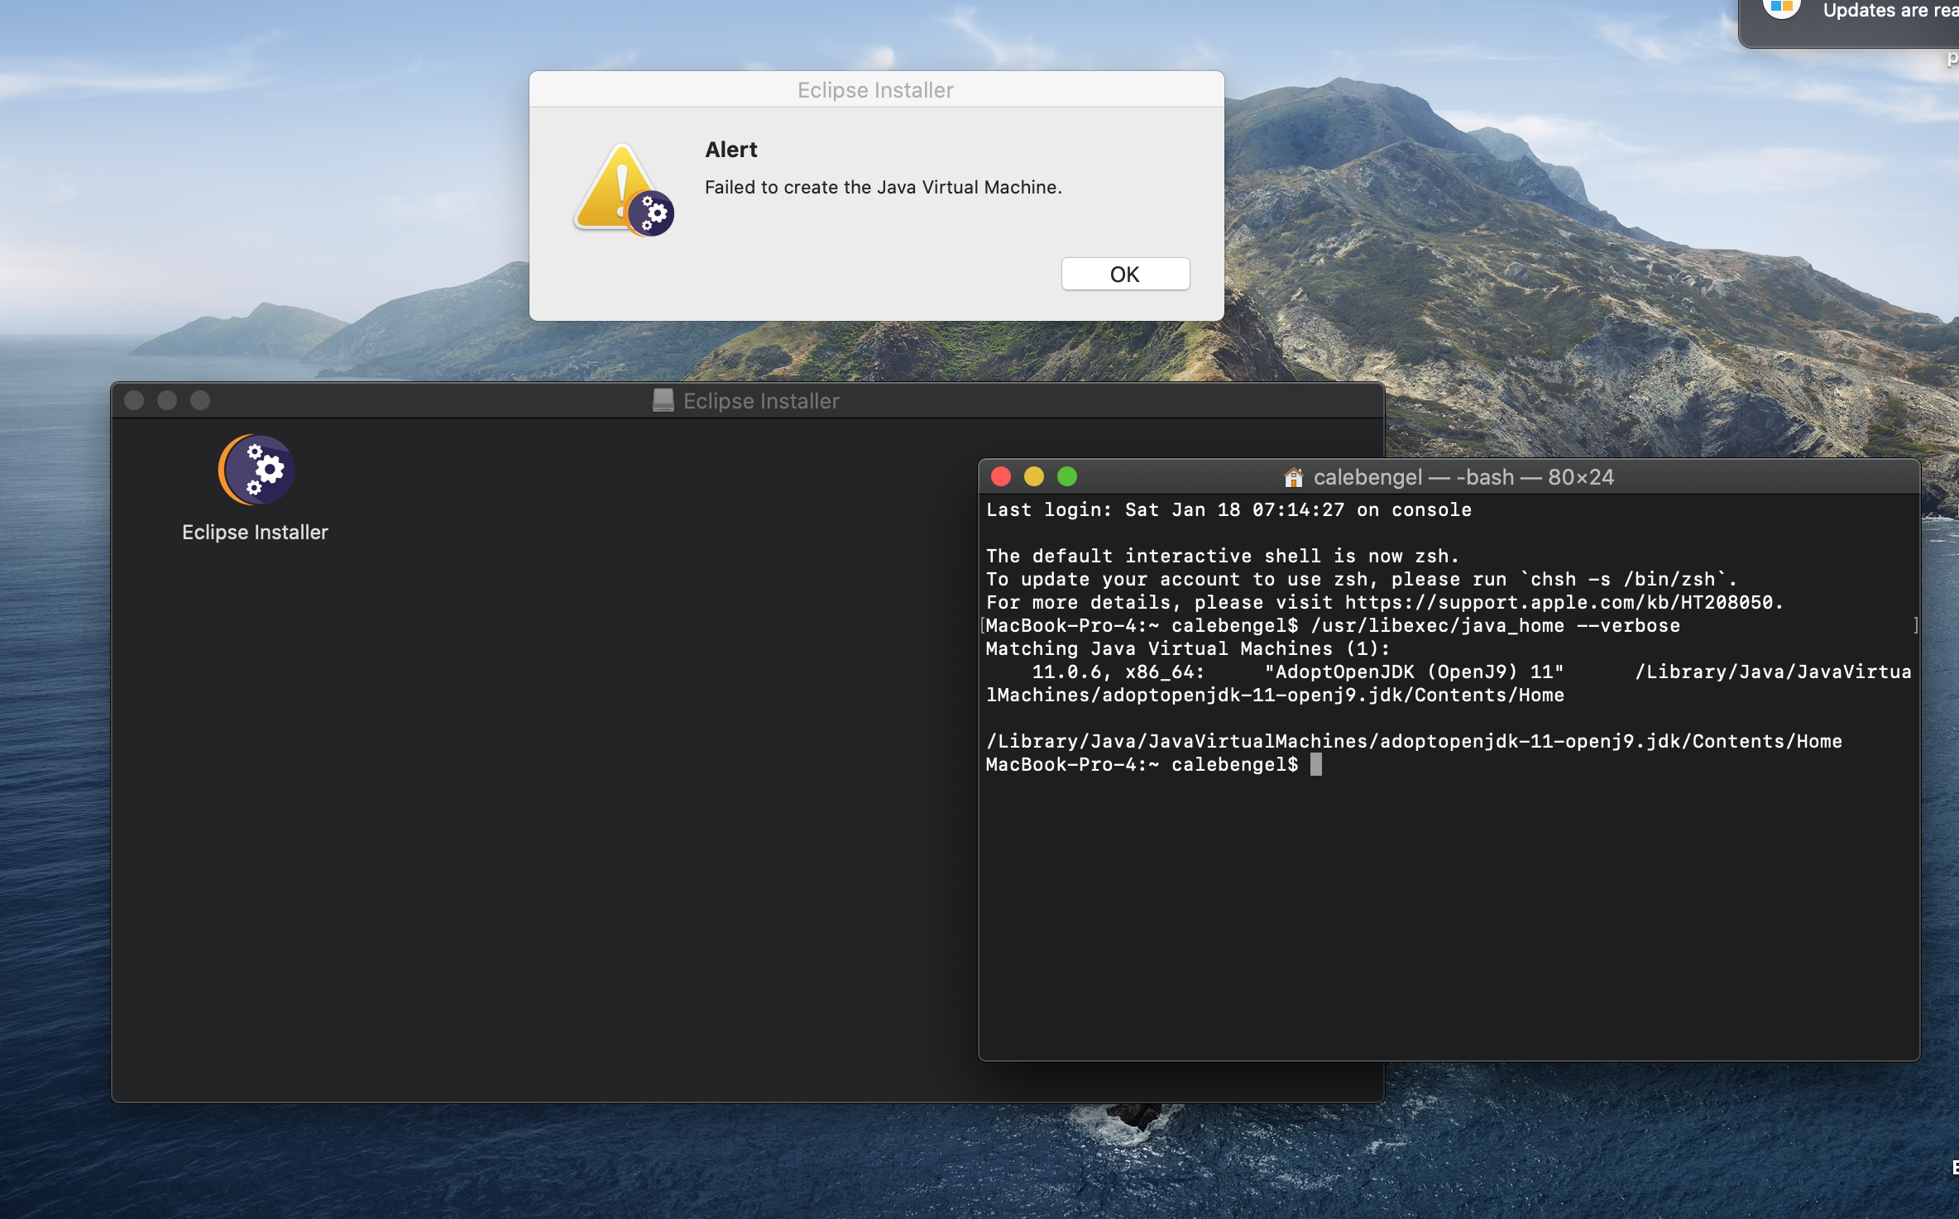This screenshot has width=1959, height=1219.
Task: Click the 'Failed to create the Java Virtual Machine' message
Action: (883, 187)
